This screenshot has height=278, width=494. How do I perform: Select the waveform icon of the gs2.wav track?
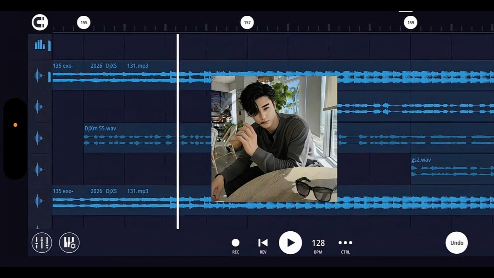[39, 169]
